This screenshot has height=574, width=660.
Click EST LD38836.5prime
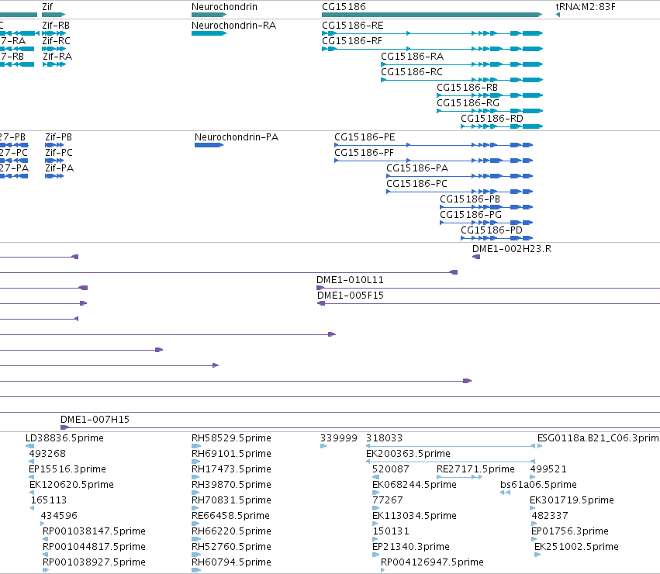click(64, 438)
